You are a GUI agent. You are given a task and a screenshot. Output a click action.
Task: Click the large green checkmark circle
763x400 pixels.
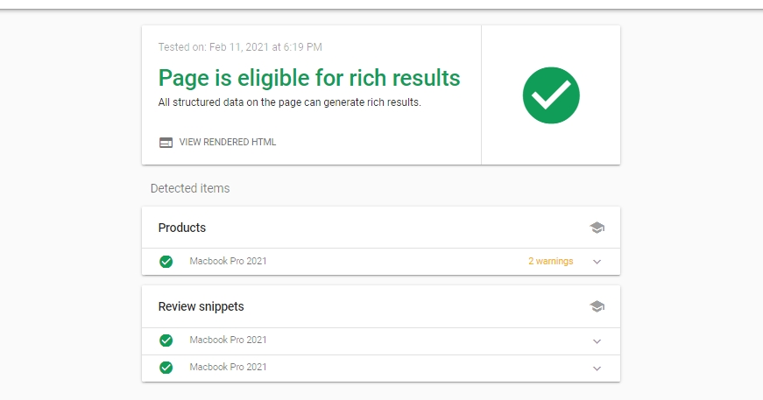551,95
